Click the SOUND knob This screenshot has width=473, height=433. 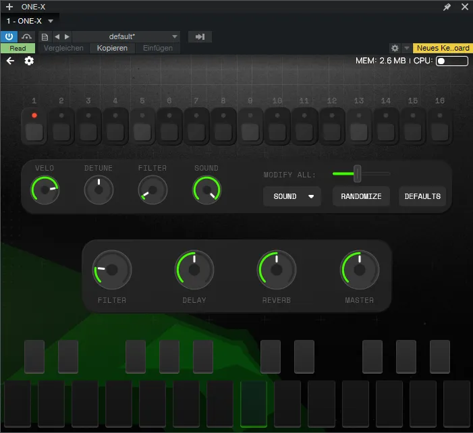(x=206, y=190)
